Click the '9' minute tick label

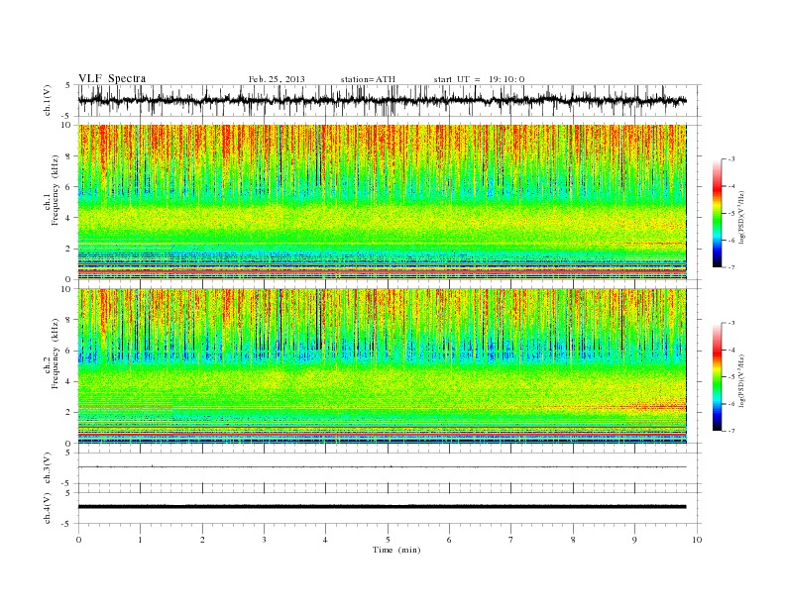634,540
